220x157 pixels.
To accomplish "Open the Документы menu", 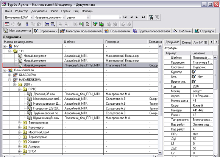I will [x=39, y=11].
